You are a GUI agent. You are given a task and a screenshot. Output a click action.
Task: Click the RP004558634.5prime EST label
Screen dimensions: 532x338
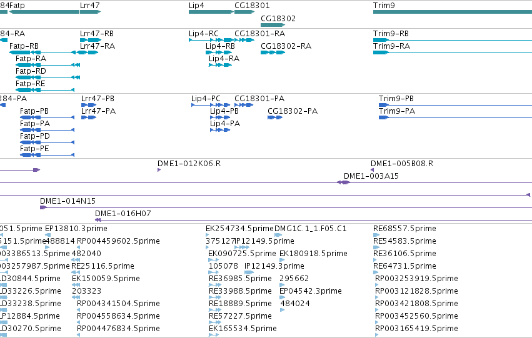pos(118,316)
